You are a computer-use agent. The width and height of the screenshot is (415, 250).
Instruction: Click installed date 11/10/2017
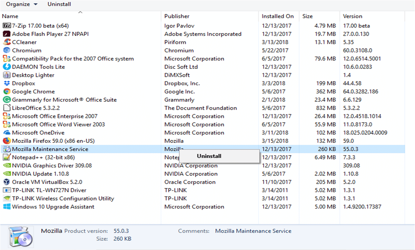pos(277,182)
